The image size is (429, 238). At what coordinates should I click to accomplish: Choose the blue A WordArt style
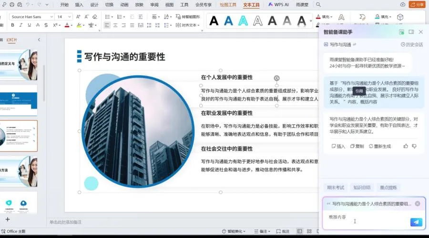click(x=228, y=21)
